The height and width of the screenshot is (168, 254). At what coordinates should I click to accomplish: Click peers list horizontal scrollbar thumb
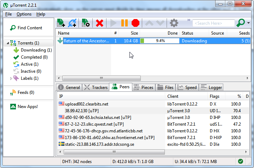[x=114, y=152]
